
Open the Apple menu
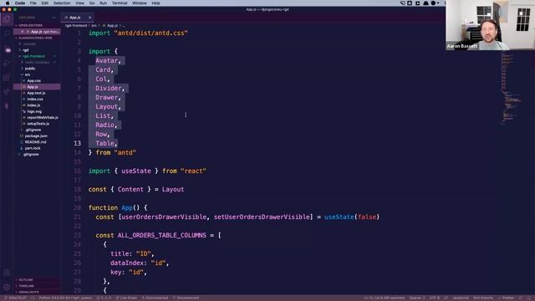[8, 3]
